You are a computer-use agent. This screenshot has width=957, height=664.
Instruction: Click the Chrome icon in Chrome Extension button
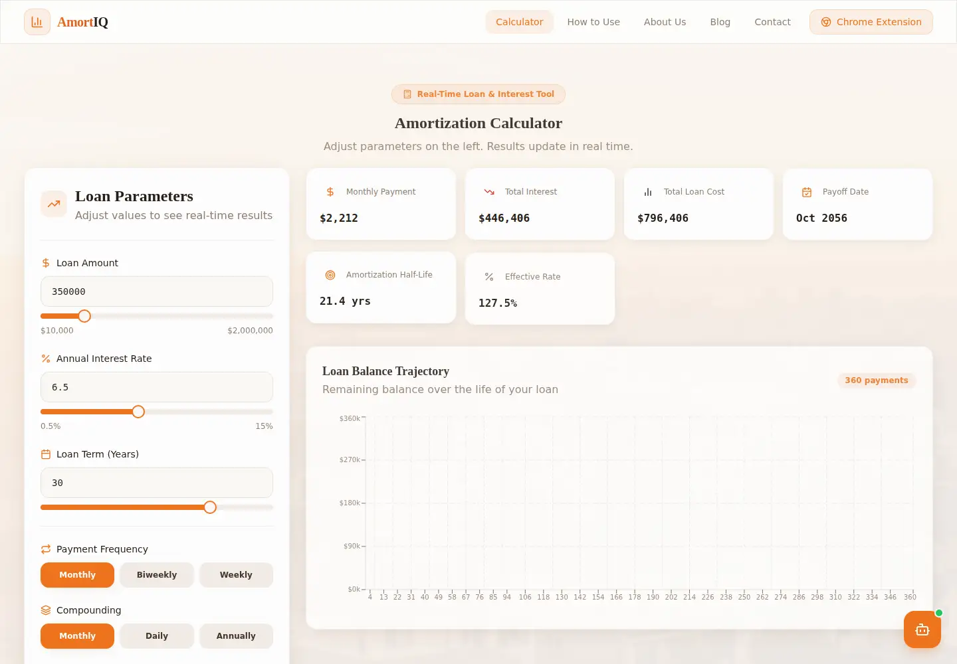pos(826,22)
